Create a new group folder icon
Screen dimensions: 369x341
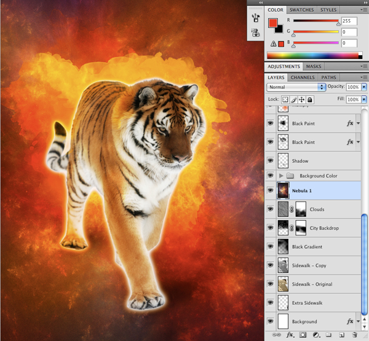coord(329,335)
